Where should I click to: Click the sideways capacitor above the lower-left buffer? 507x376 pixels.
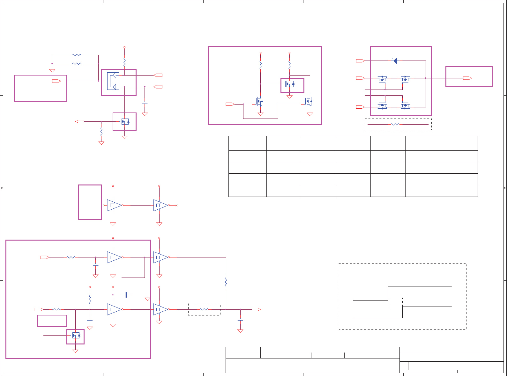(126, 295)
